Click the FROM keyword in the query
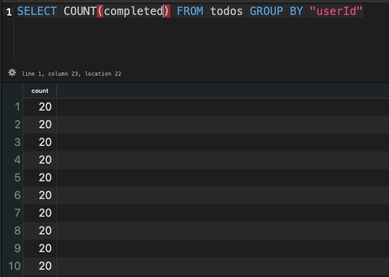The width and height of the screenshot is (389, 277). pyautogui.click(x=190, y=11)
